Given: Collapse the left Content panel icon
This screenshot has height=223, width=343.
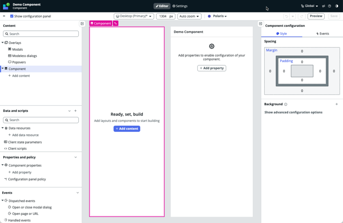Looking at the screenshot, I should [x=82, y=23].
